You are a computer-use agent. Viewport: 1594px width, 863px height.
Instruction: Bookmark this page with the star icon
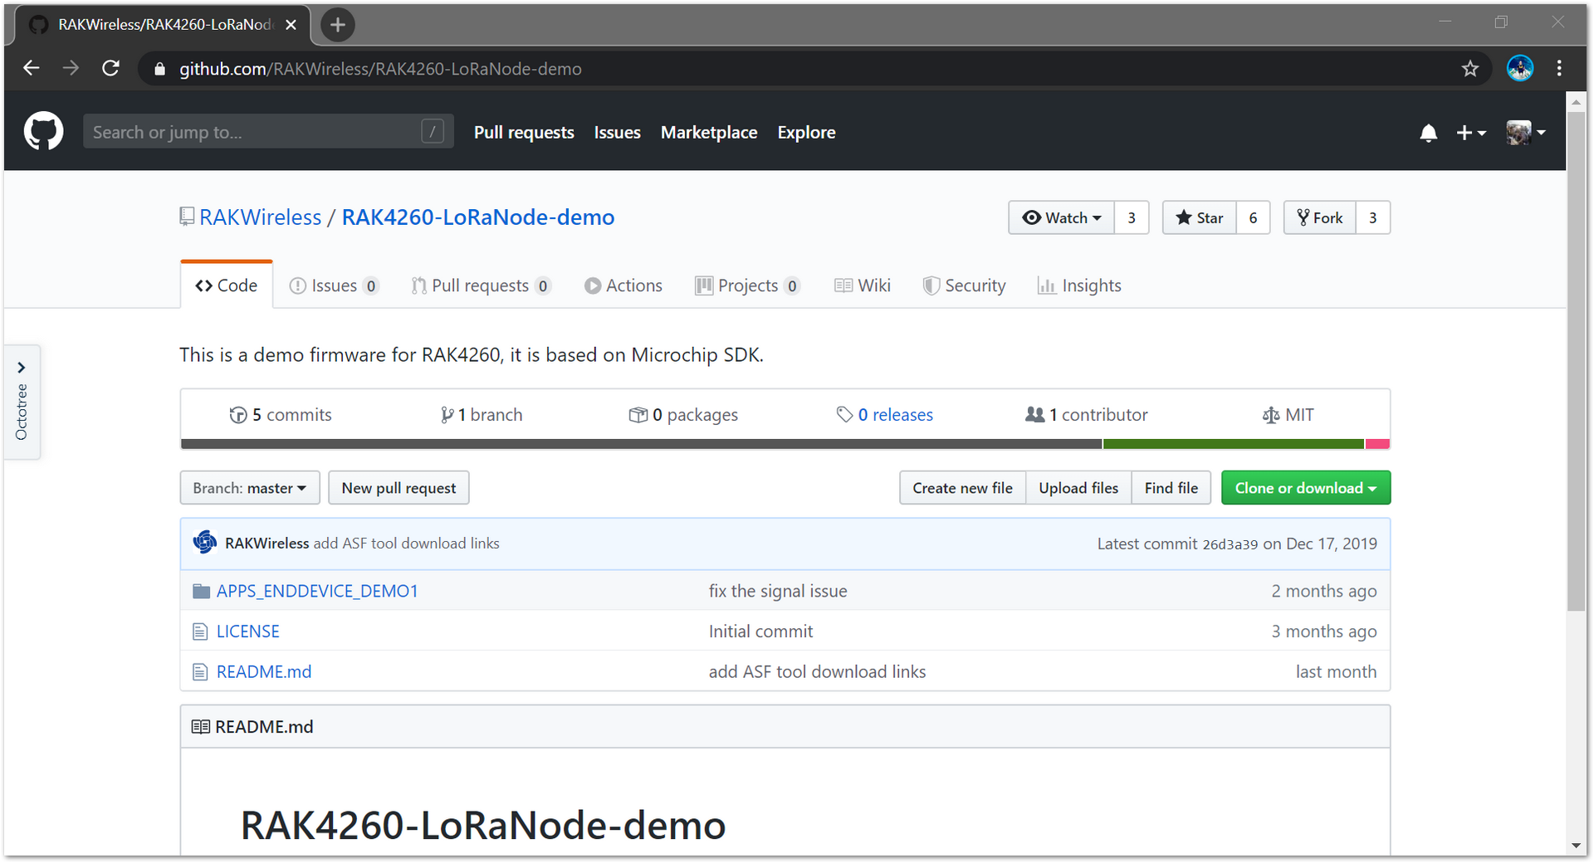pos(1470,68)
